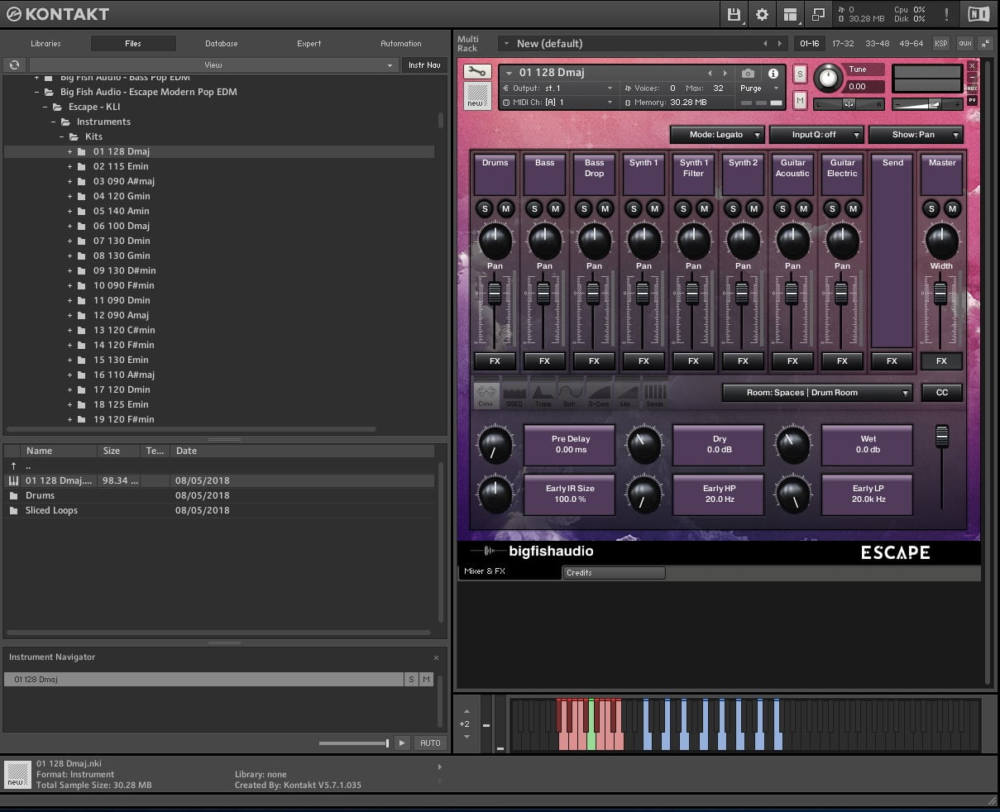Collapse the Kits folder
The image size is (1000, 812).
[62, 136]
